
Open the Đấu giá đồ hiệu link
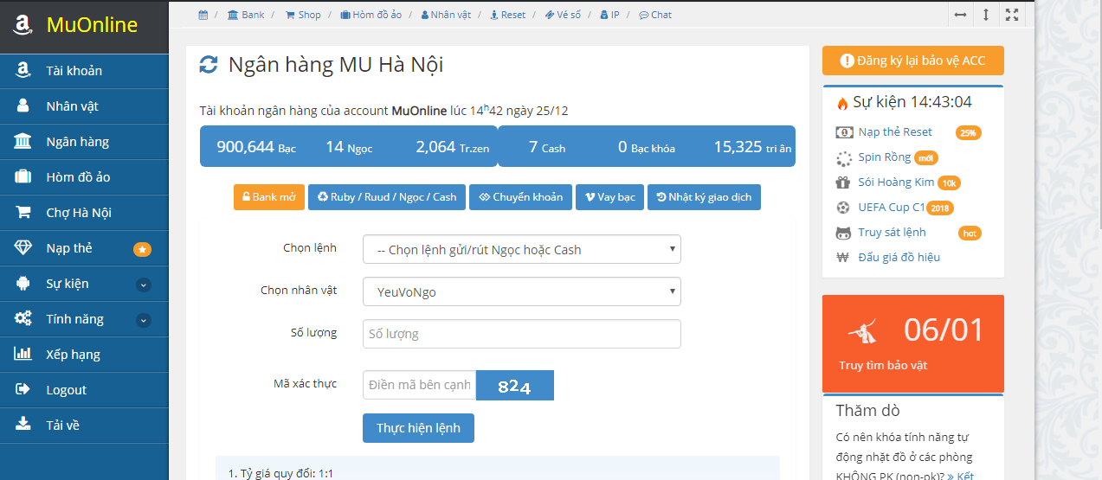pyautogui.click(x=899, y=257)
